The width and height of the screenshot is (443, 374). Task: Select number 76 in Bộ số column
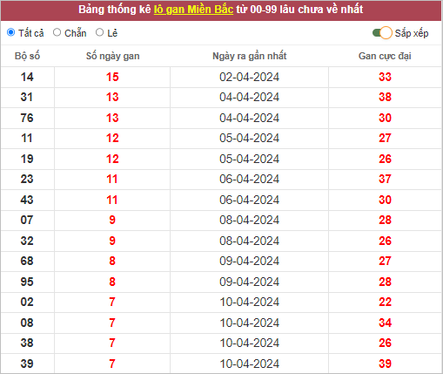pyautogui.click(x=27, y=118)
